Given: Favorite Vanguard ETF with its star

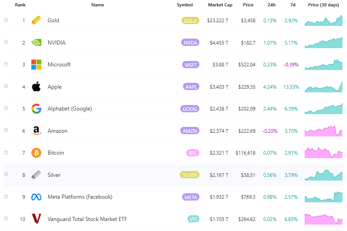Looking at the screenshot, I should click(x=6, y=218).
